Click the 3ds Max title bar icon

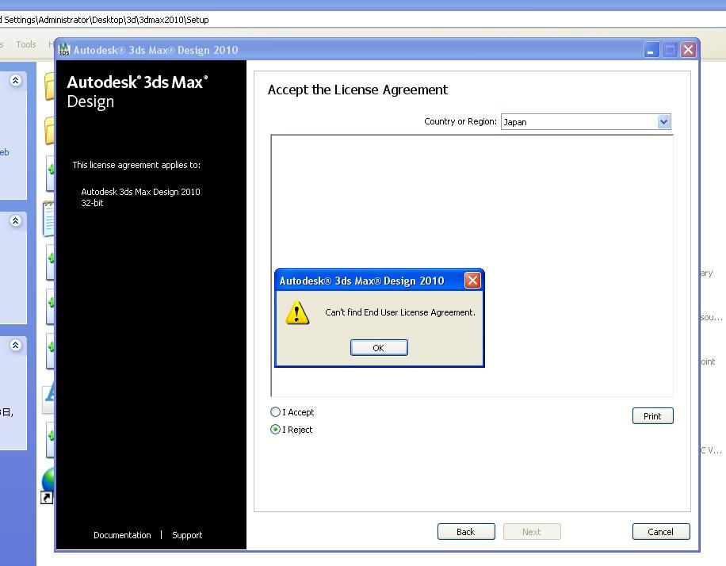(x=64, y=50)
